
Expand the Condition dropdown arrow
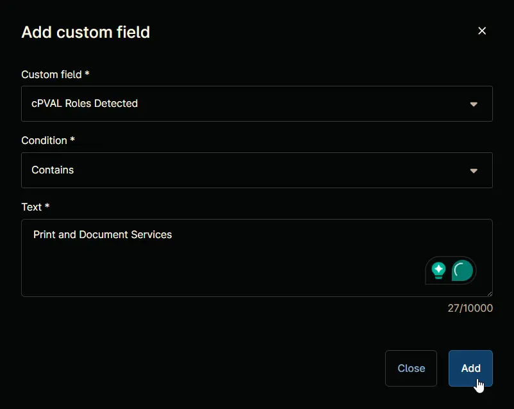click(474, 171)
